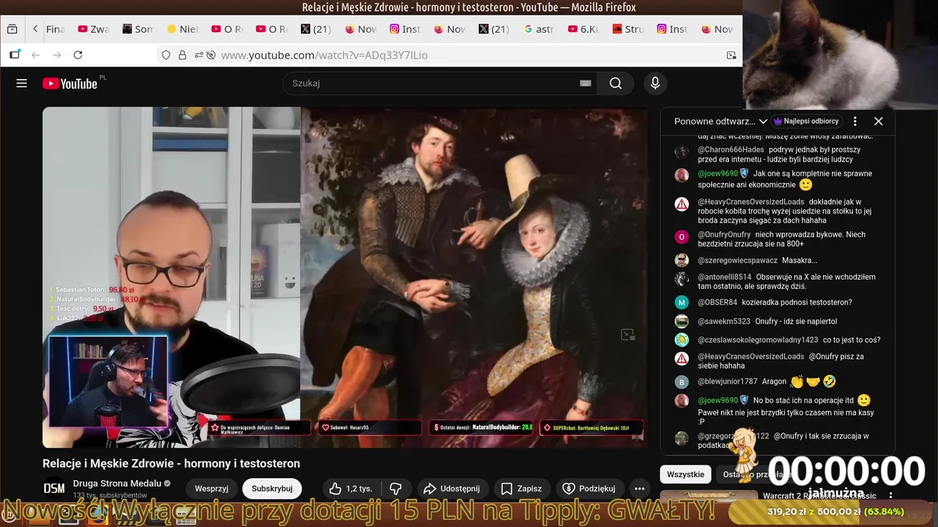Image resolution: width=938 pixels, height=527 pixels.
Task: Click the first Instagram 'Inst' tab
Action: (x=406, y=29)
